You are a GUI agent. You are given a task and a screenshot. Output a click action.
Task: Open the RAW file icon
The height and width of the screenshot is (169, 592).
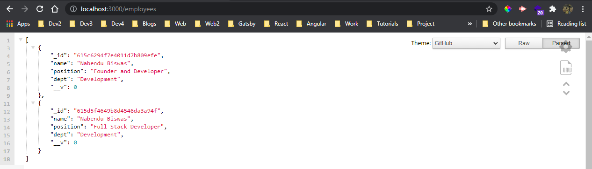pyautogui.click(x=566, y=68)
